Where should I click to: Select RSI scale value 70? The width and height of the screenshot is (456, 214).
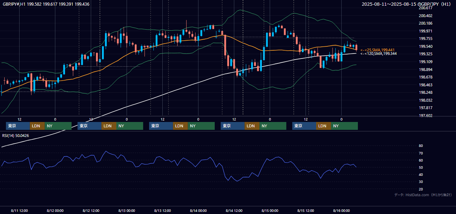point(421,153)
